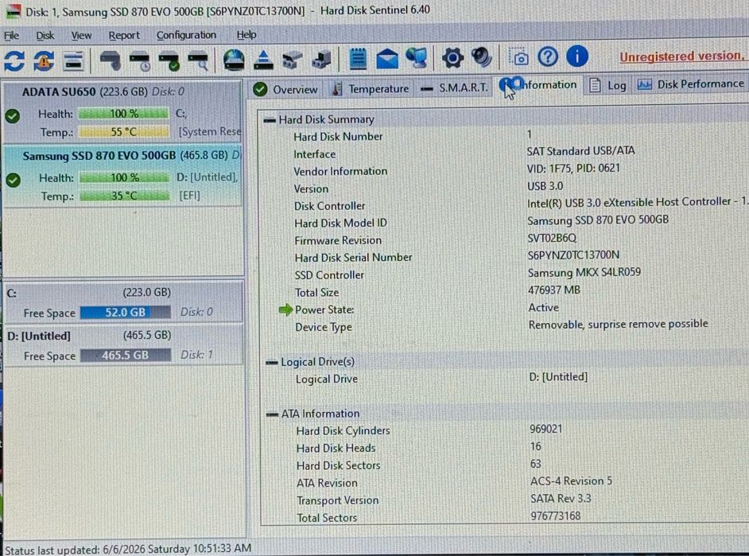Open the Disk Performance tab

691,84
